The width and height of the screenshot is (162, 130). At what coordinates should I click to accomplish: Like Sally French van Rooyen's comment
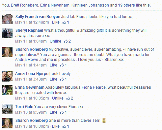[56, 22]
